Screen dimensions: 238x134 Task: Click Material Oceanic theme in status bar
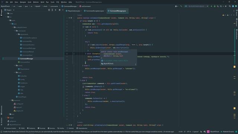click(228, 132)
